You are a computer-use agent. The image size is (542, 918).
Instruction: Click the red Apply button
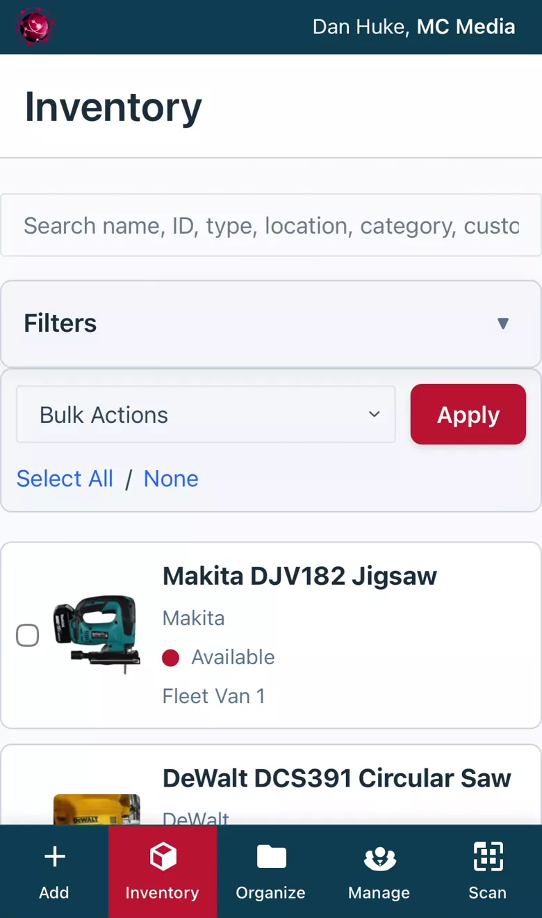468,414
